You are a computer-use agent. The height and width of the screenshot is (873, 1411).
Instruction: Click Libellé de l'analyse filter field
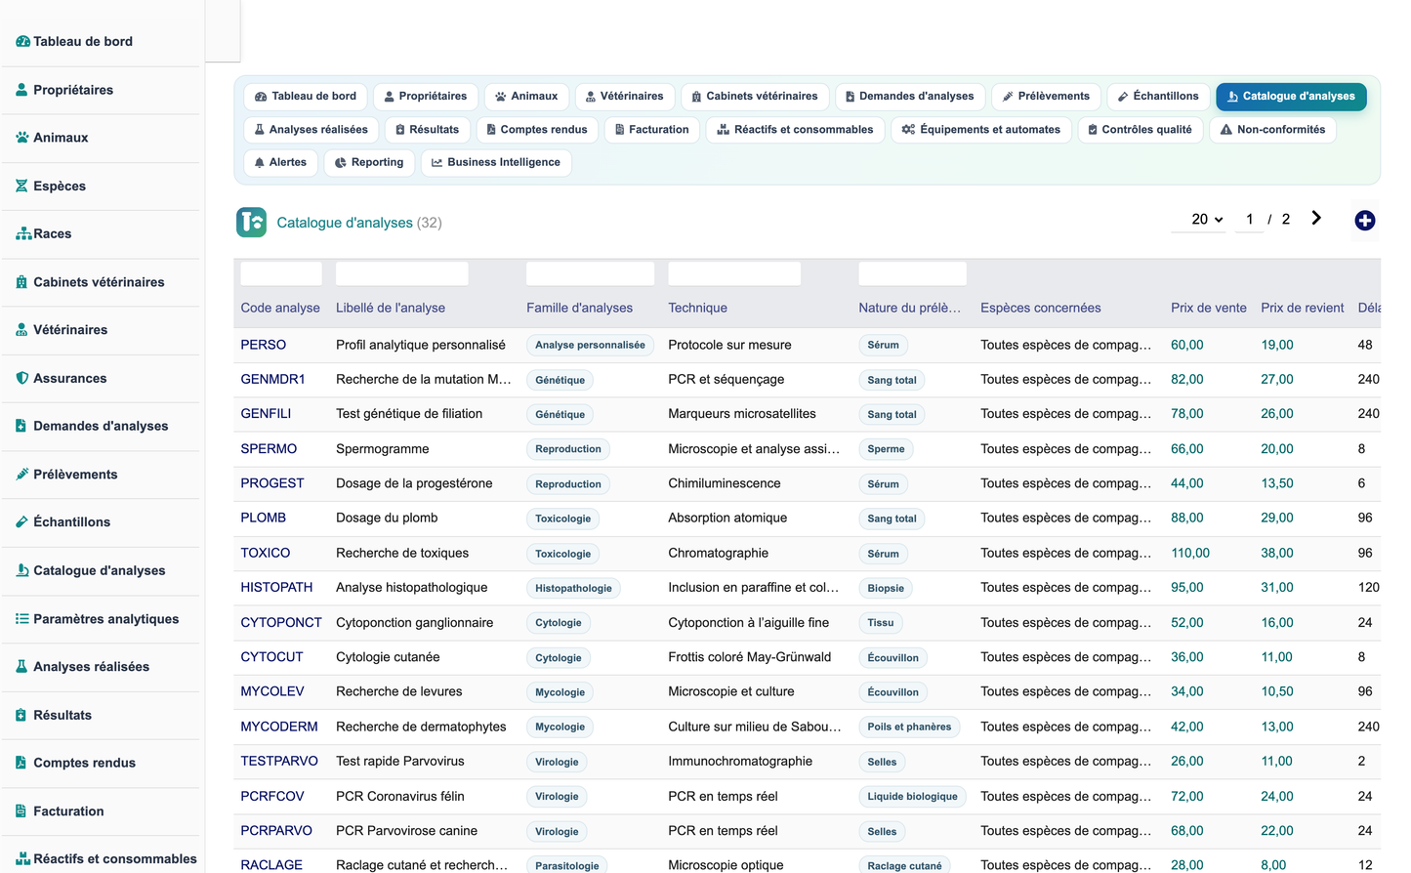pyautogui.click(x=402, y=273)
